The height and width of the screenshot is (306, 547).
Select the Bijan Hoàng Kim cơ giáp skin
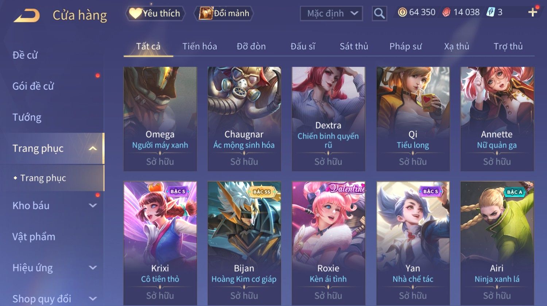click(244, 243)
